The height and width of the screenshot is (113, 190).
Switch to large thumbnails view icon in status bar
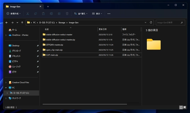185,107
